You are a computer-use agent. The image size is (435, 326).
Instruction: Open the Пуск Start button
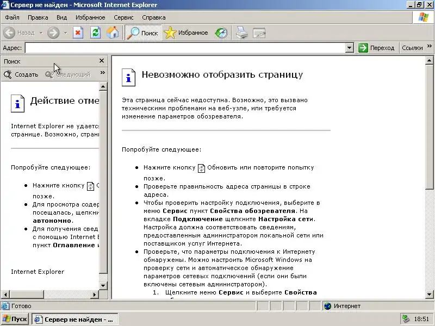coord(15,319)
